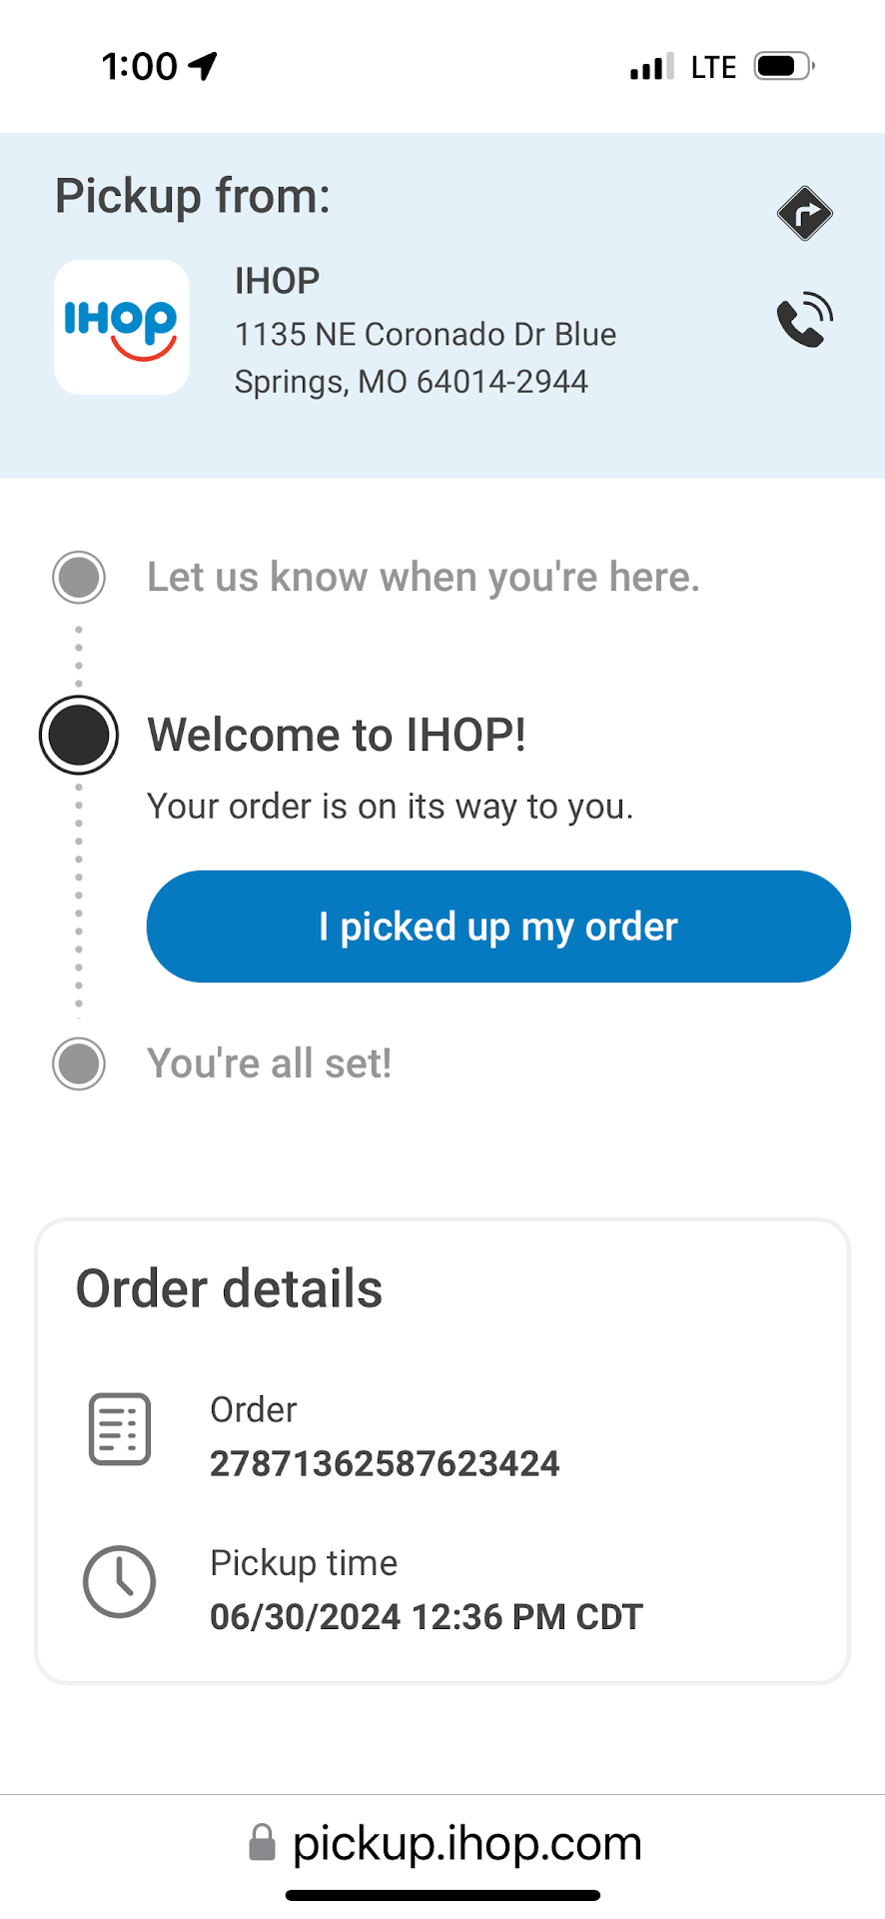Tap the IHOP logo
Image resolution: width=885 pixels, height=1919 pixels.
[122, 328]
